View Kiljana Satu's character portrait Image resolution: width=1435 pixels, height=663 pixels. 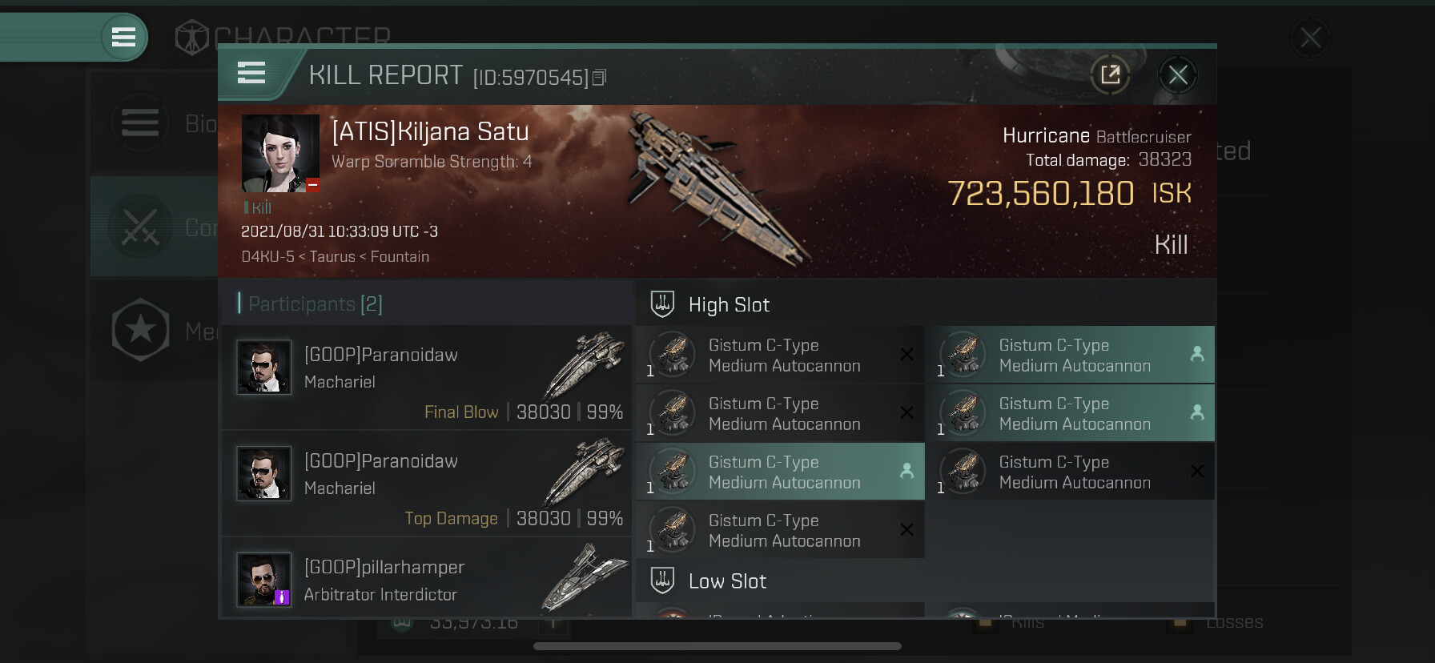(x=280, y=153)
